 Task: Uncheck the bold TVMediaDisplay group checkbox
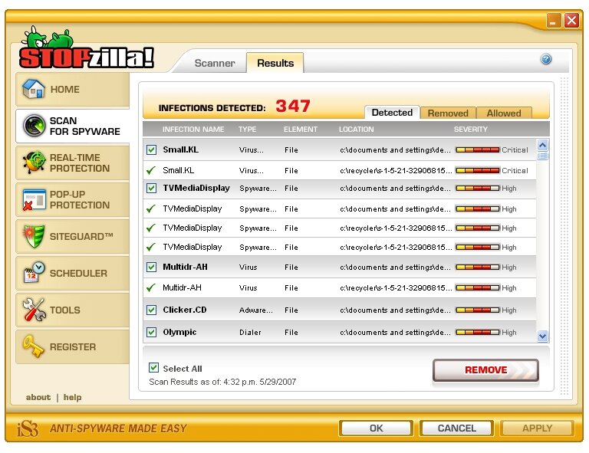(151, 188)
